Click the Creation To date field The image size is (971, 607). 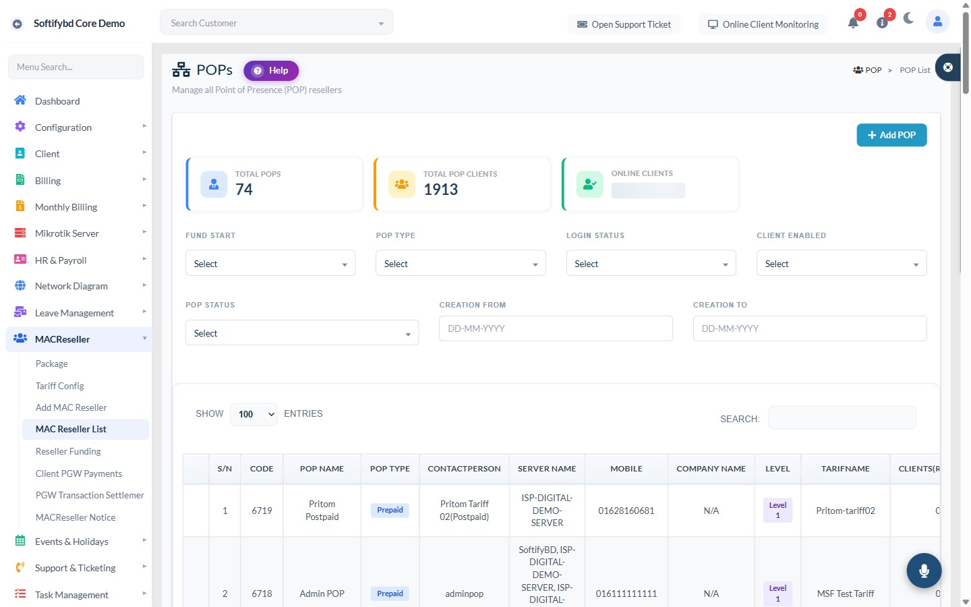810,328
